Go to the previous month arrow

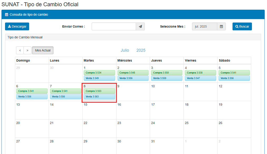[20, 50]
